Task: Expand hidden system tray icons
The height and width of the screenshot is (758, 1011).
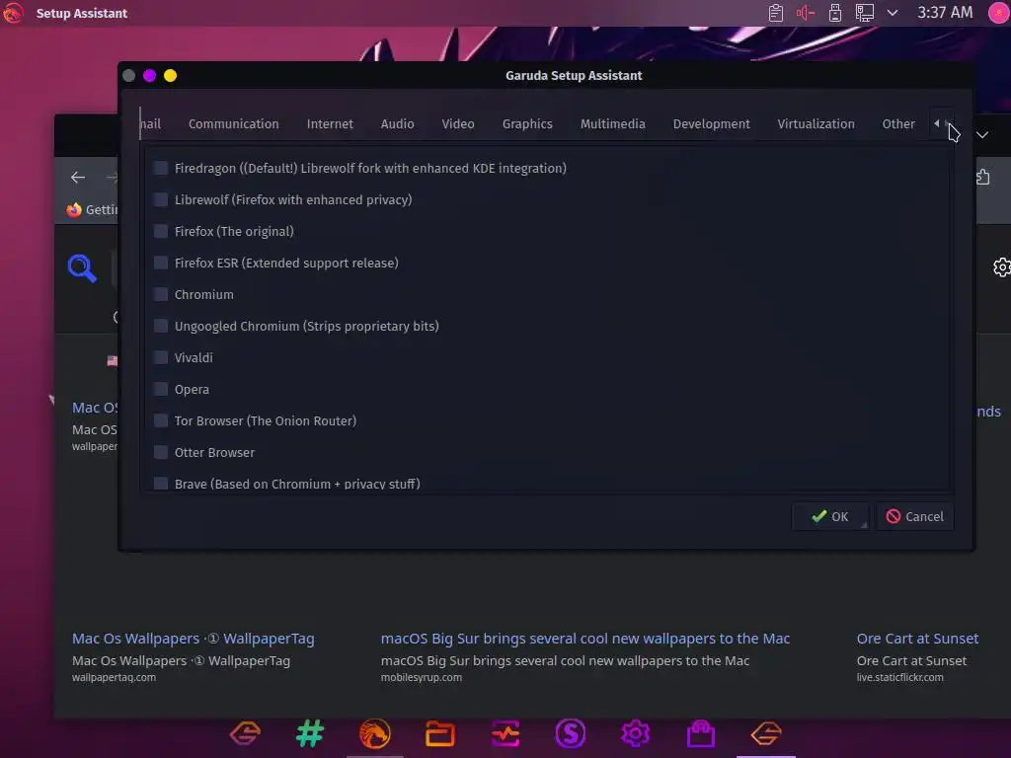Action: [x=893, y=13]
